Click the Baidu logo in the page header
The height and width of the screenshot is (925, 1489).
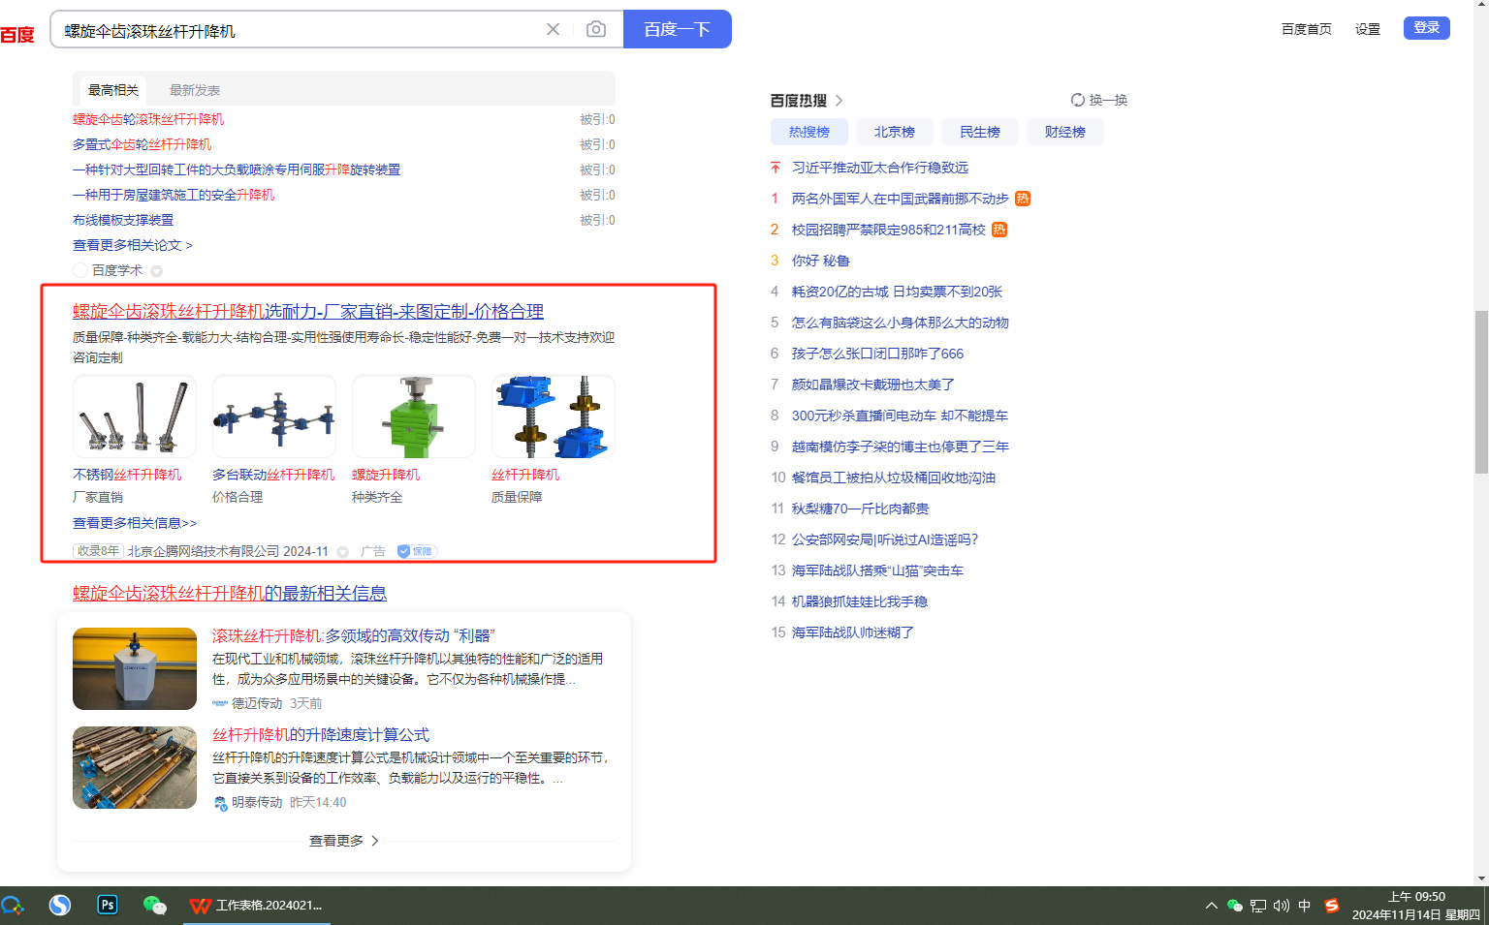[x=17, y=35]
